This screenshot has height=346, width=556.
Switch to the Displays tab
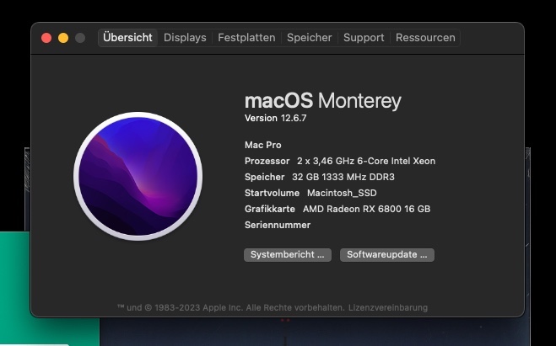185,38
